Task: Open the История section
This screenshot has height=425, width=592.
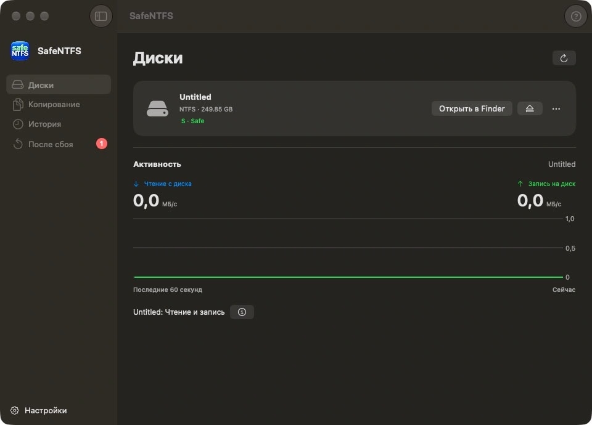Action: (x=59, y=124)
